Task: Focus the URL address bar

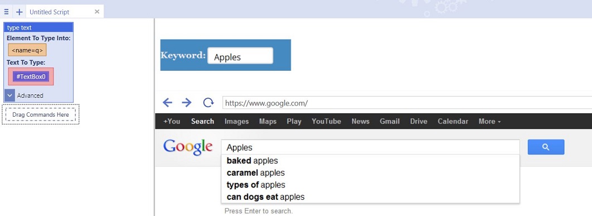Action: [407, 103]
